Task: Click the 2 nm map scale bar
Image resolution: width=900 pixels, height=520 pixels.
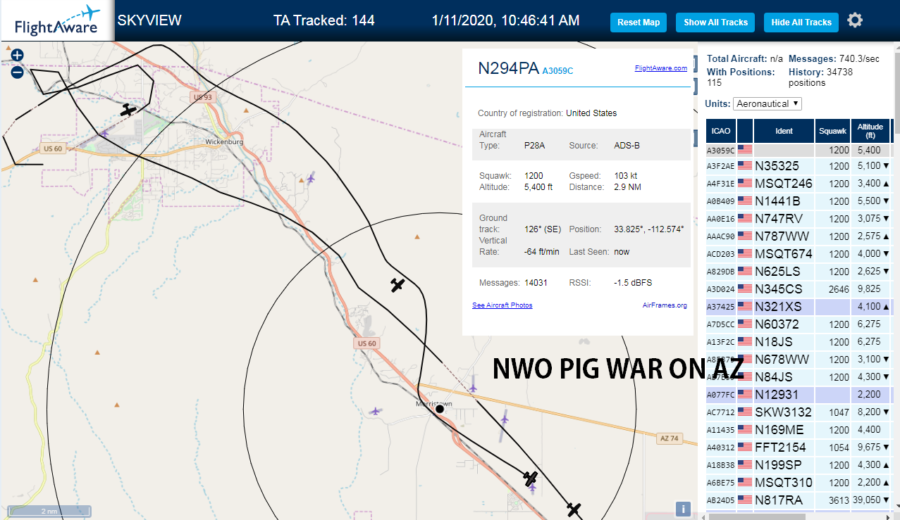Action: [49, 511]
